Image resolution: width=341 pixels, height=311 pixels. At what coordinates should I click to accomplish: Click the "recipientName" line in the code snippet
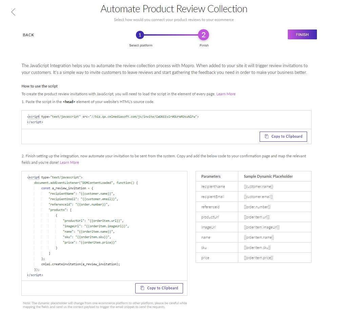pyautogui.click(x=82, y=194)
